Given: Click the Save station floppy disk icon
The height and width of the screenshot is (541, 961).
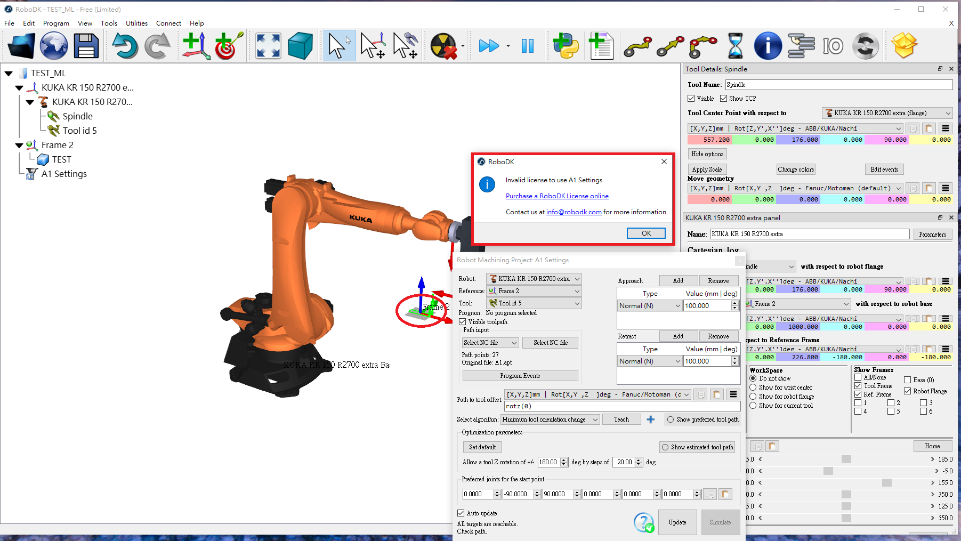Looking at the screenshot, I should 86,46.
